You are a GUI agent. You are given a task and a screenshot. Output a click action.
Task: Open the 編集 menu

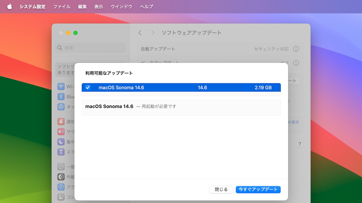pos(82,6)
